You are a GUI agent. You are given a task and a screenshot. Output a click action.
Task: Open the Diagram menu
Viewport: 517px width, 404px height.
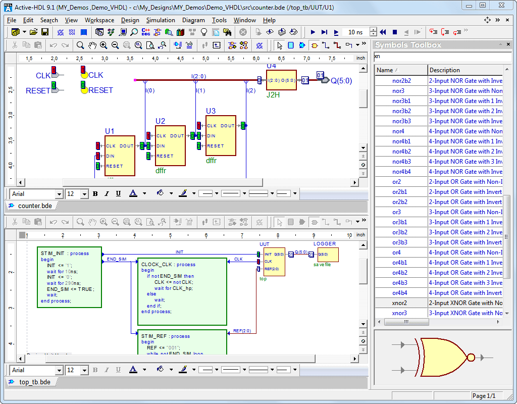click(x=193, y=20)
